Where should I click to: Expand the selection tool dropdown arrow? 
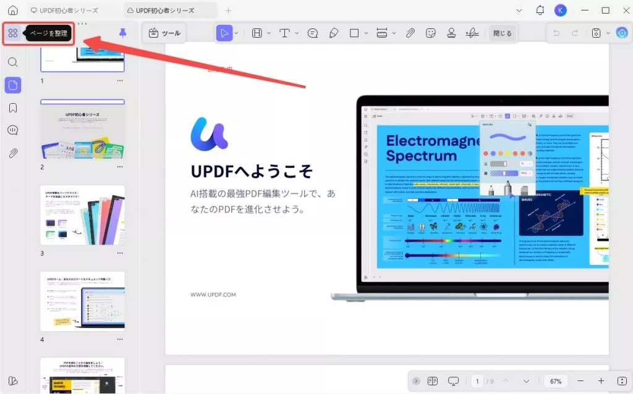pos(237,33)
